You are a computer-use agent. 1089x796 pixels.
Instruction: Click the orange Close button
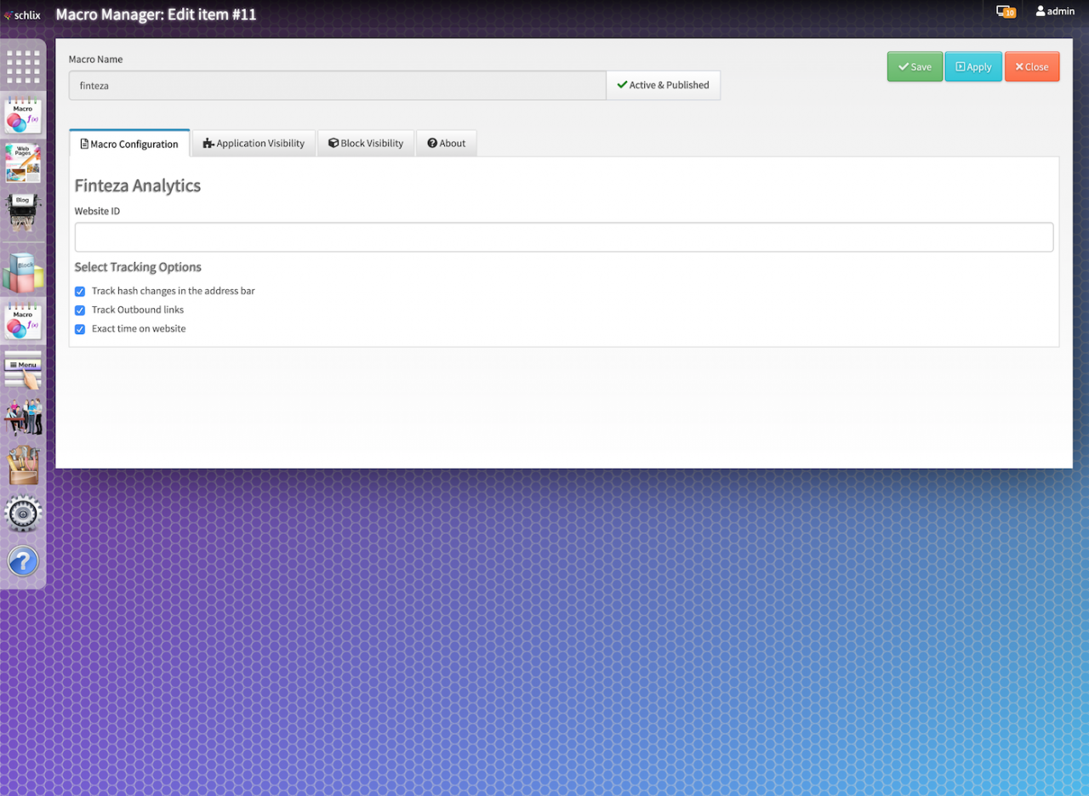(x=1032, y=66)
